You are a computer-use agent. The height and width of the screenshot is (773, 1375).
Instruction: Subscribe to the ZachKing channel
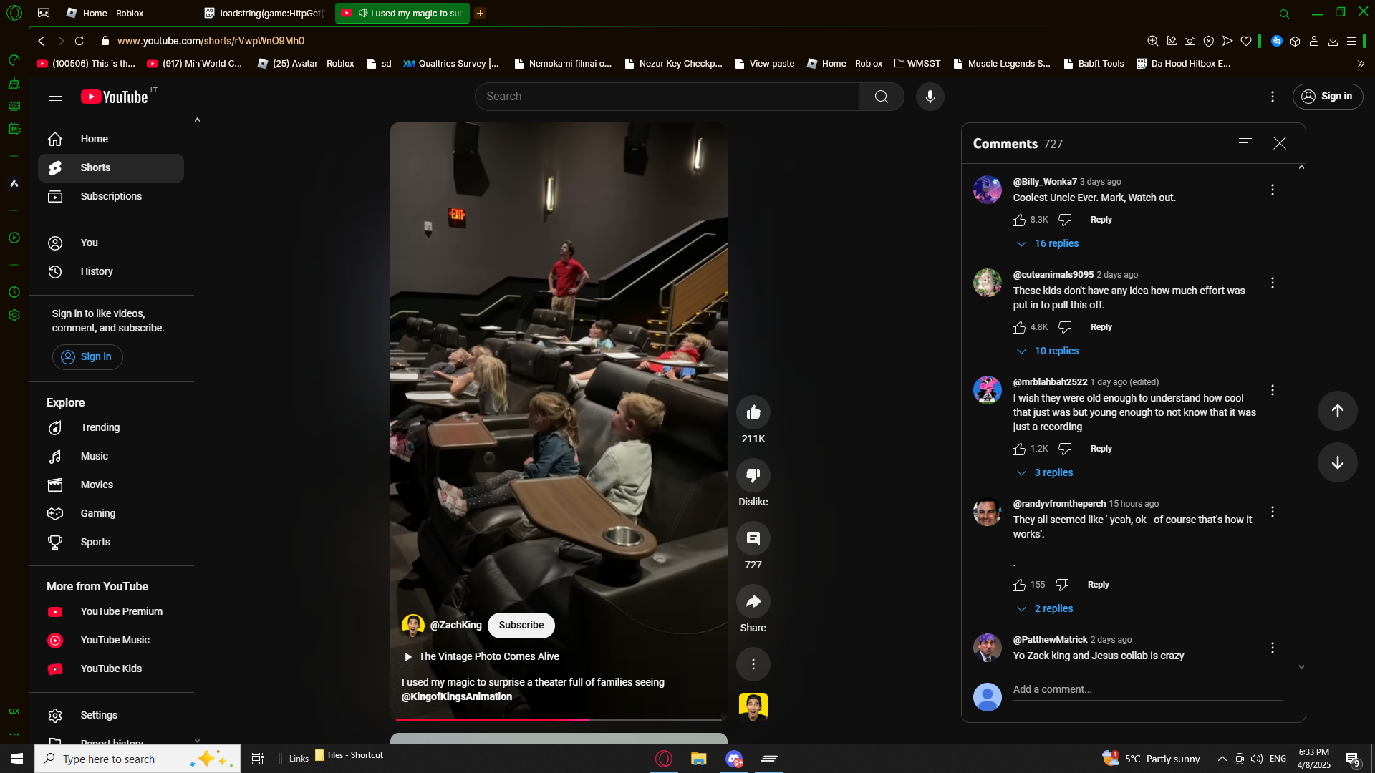521,625
